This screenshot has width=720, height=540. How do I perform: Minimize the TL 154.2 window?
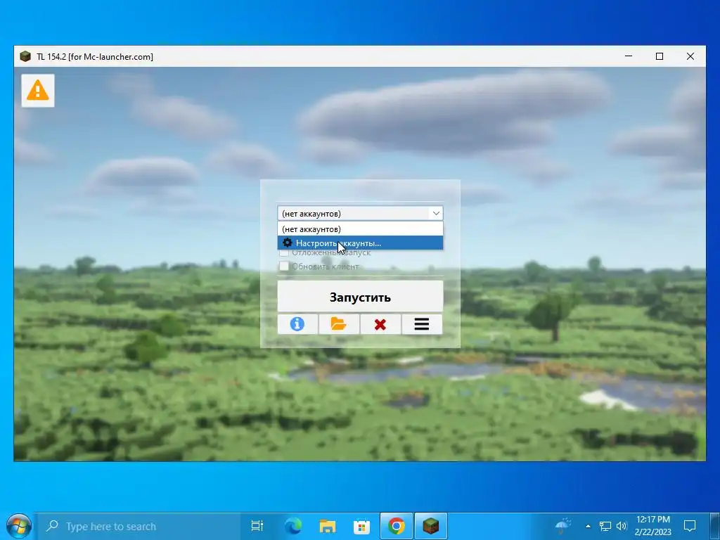pyautogui.click(x=629, y=56)
